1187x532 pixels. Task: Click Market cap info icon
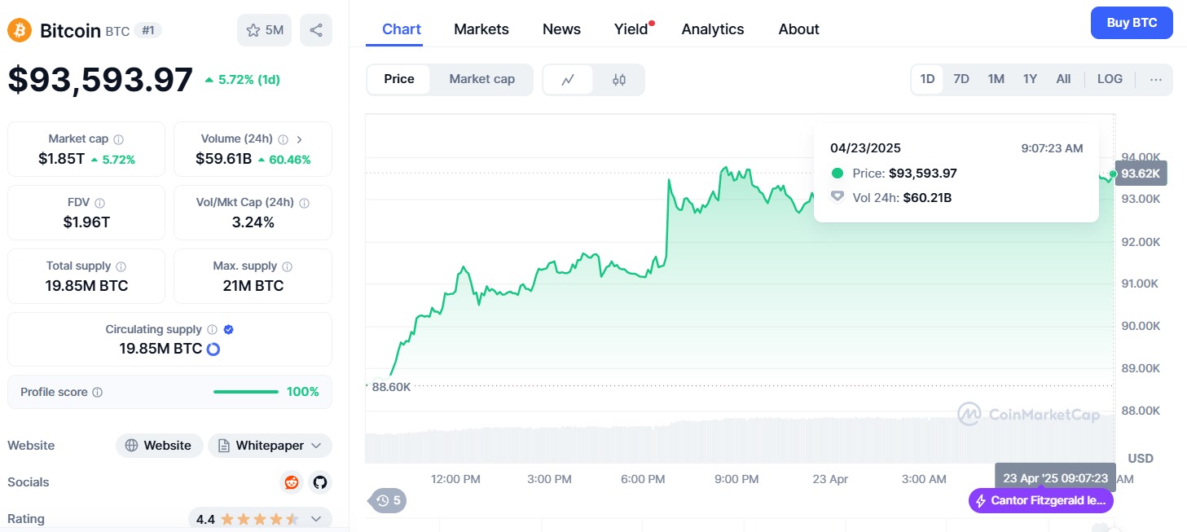119,139
